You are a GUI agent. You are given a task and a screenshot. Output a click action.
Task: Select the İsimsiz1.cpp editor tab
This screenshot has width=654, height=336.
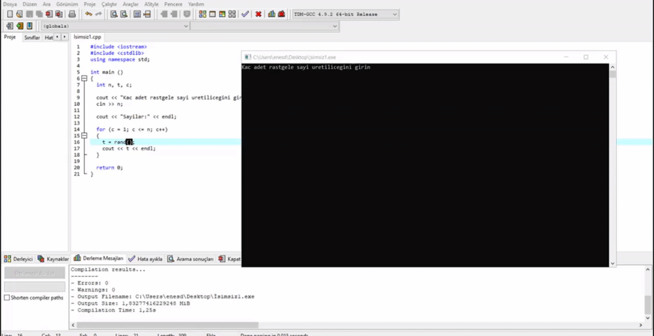[87, 37]
